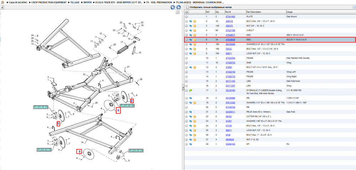Open part number 84171207 link
The width and height of the screenshot is (356, 170).
tap(230, 86)
